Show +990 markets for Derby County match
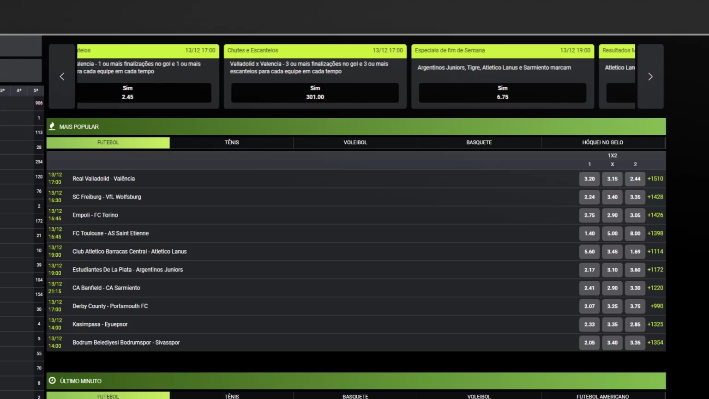The height and width of the screenshot is (399, 709). (656, 306)
